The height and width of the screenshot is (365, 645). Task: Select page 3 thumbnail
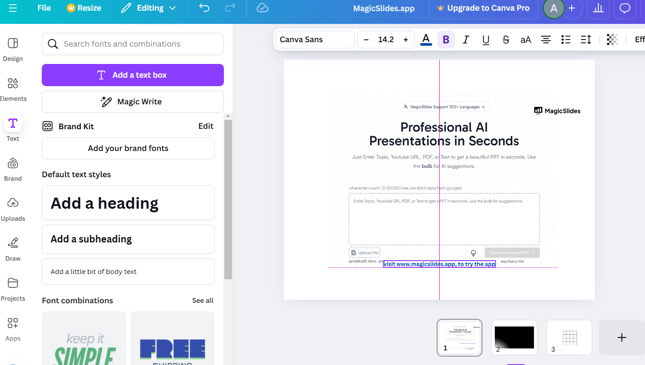(569, 337)
